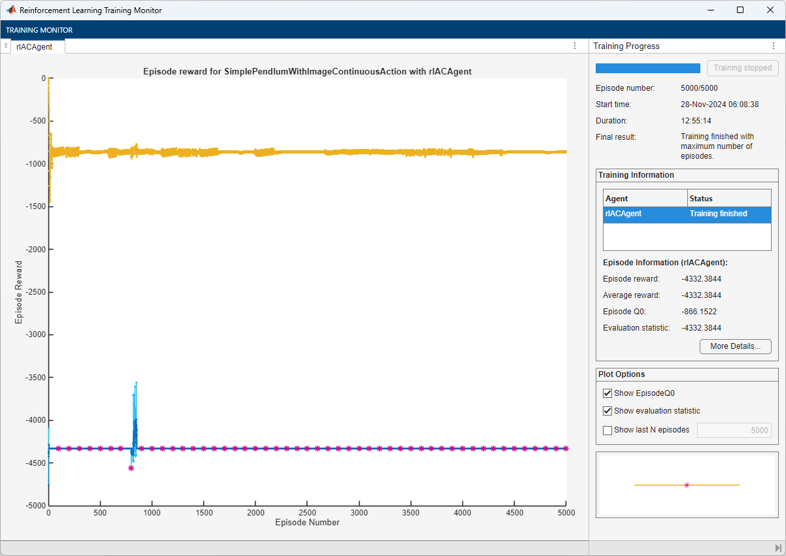
Task: Click the Training stopped button
Action: click(x=742, y=68)
